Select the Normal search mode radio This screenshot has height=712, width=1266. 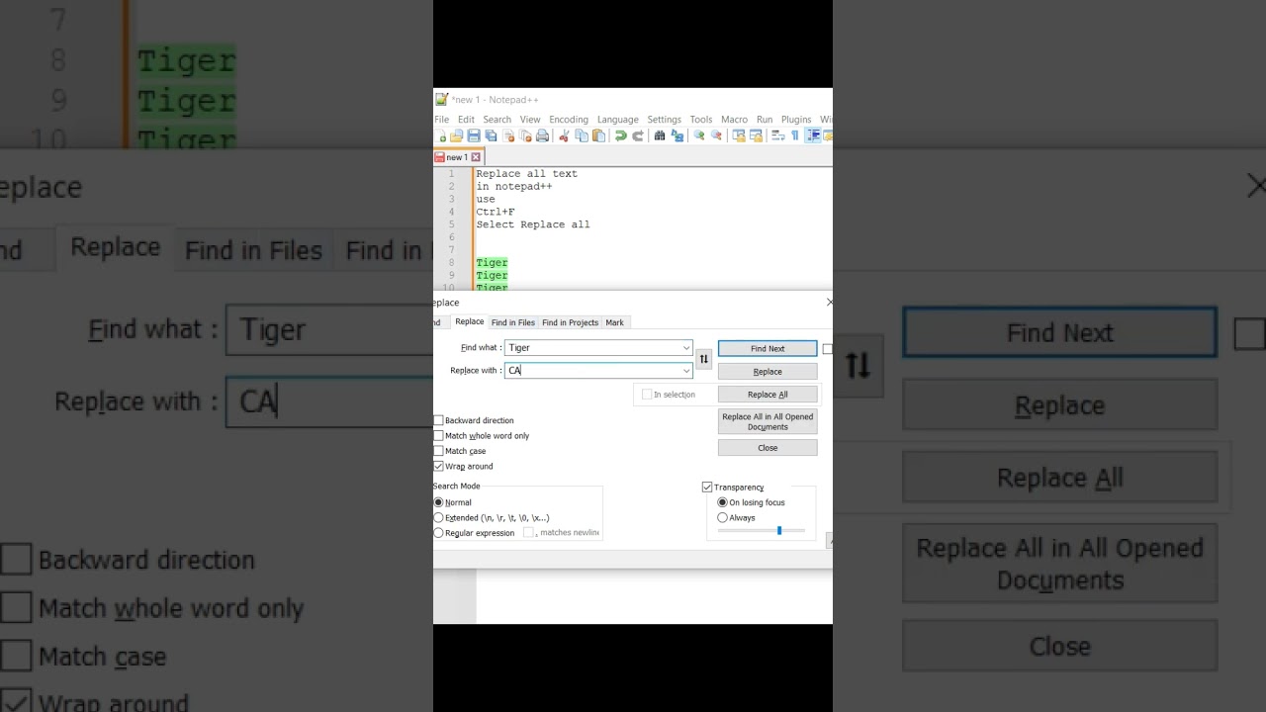[x=438, y=502]
